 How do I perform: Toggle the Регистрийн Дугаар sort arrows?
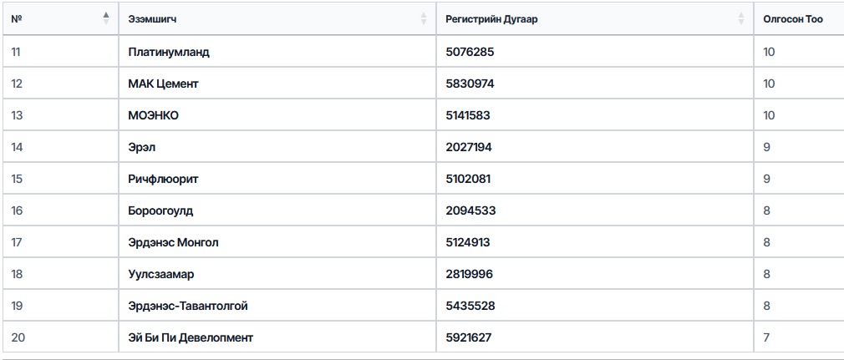[741, 19]
